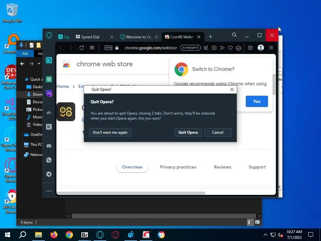Click the muted volume tray icon
This screenshot has width=321, height=241.
(x=281, y=235)
